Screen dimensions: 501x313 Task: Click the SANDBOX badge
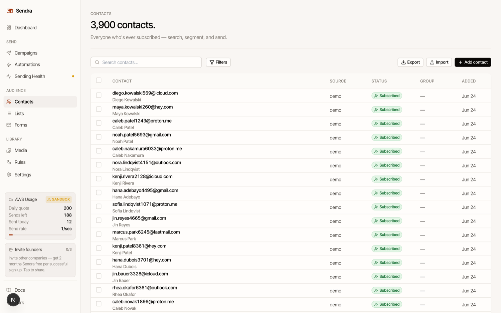pos(59,199)
